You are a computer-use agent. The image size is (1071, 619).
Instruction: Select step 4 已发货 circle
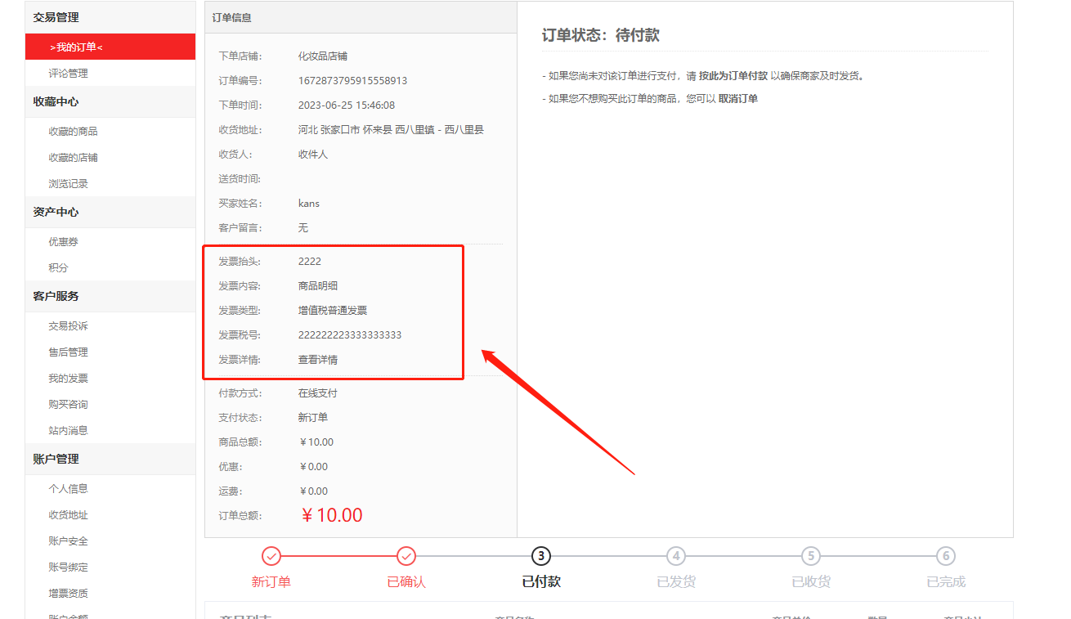[676, 556]
